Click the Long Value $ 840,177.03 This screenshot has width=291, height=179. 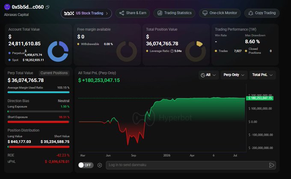(x=19, y=142)
